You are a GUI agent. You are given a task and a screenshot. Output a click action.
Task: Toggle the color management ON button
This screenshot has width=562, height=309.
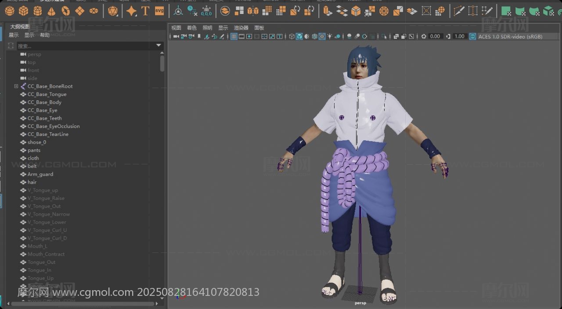(472, 36)
